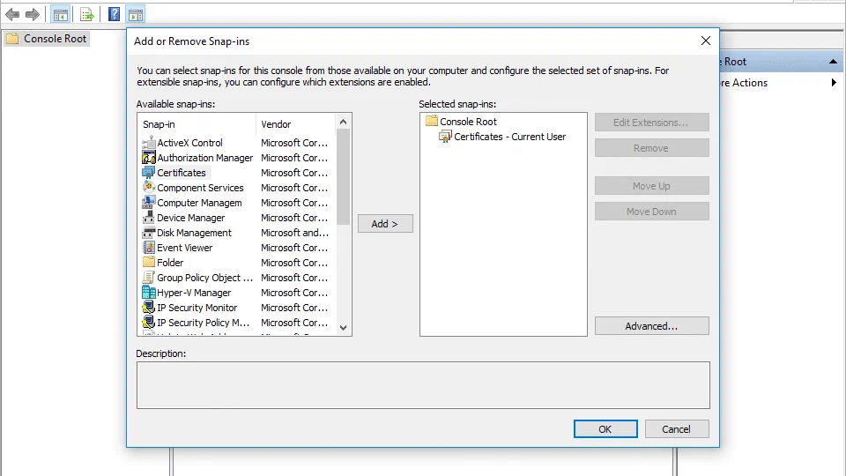Select the Event Viewer snap-in icon
846x476 pixels.
[x=148, y=248]
